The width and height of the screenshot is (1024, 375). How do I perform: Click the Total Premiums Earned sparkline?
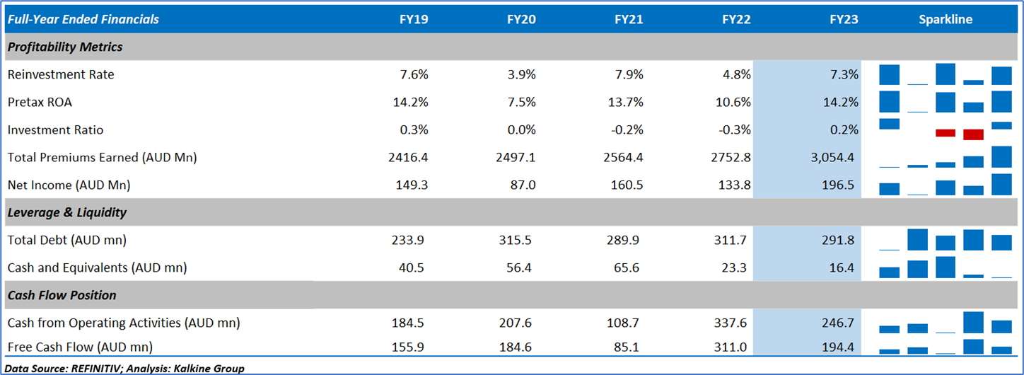click(x=945, y=157)
